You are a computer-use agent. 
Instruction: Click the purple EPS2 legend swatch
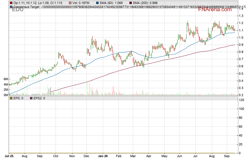31,98
